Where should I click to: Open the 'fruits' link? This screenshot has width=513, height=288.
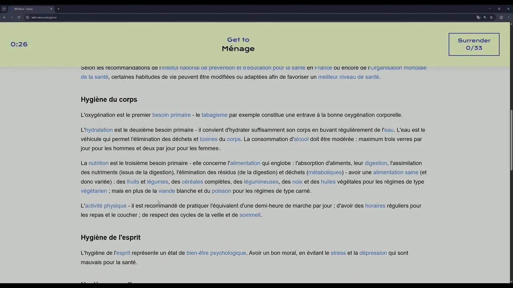(x=133, y=182)
